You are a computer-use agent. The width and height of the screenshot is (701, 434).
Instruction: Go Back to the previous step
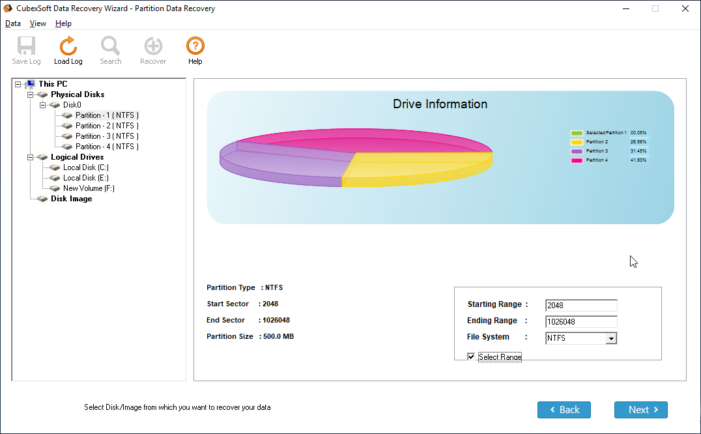564,410
